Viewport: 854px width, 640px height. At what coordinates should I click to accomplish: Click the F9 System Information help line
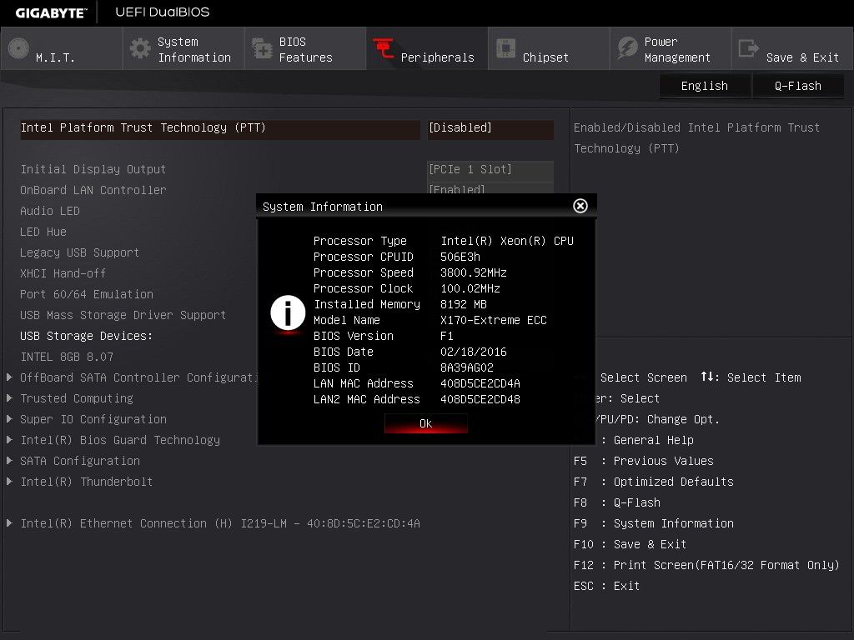pyautogui.click(x=654, y=523)
